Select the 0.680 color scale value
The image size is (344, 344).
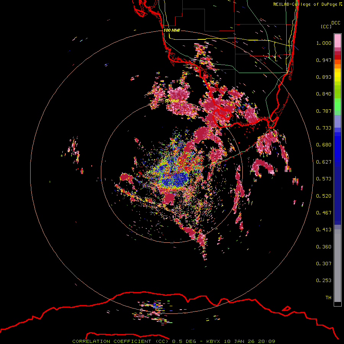[x=324, y=145]
